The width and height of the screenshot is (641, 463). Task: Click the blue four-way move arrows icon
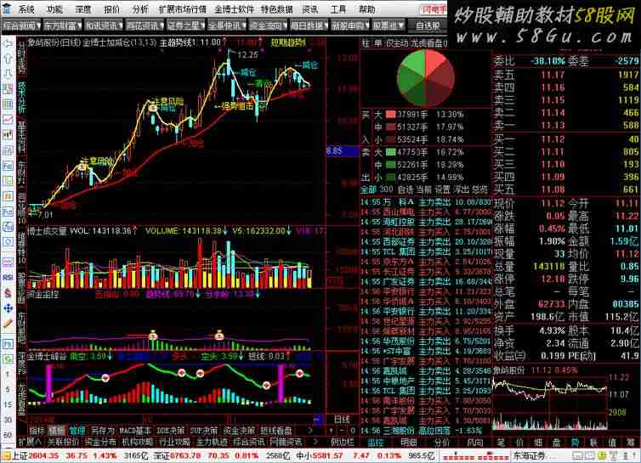tap(8, 308)
